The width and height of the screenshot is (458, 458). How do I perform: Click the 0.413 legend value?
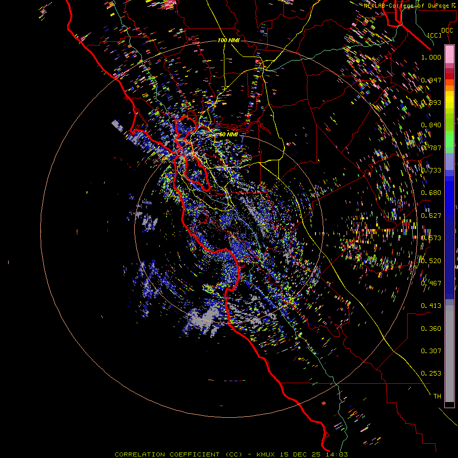pos(431,306)
